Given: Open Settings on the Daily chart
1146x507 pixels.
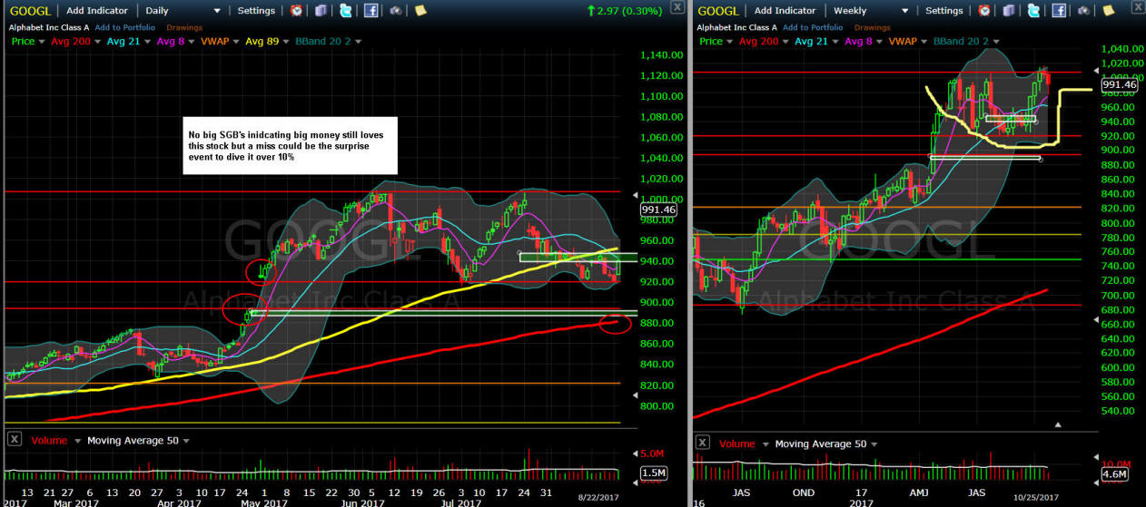Looking at the screenshot, I should point(256,11).
